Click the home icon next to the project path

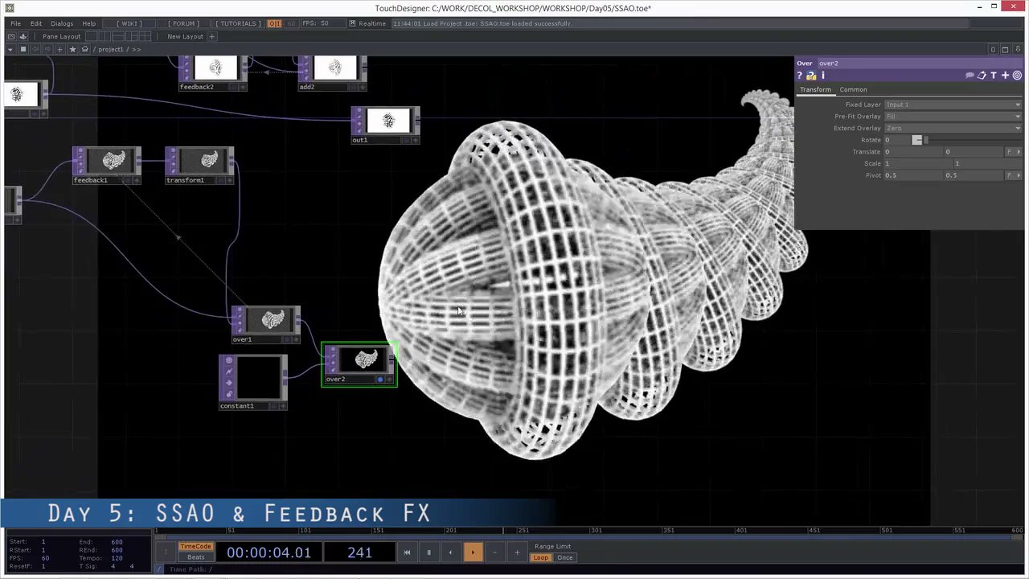pos(84,48)
